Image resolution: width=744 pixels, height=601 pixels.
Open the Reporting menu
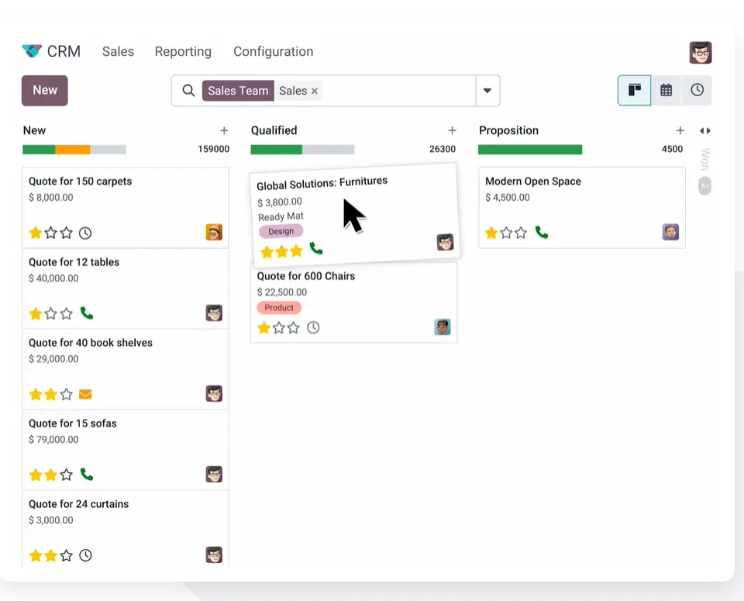(x=183, y=51)
